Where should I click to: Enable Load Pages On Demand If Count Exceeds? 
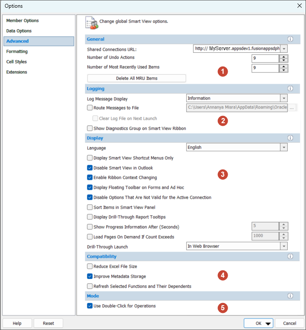90,237
